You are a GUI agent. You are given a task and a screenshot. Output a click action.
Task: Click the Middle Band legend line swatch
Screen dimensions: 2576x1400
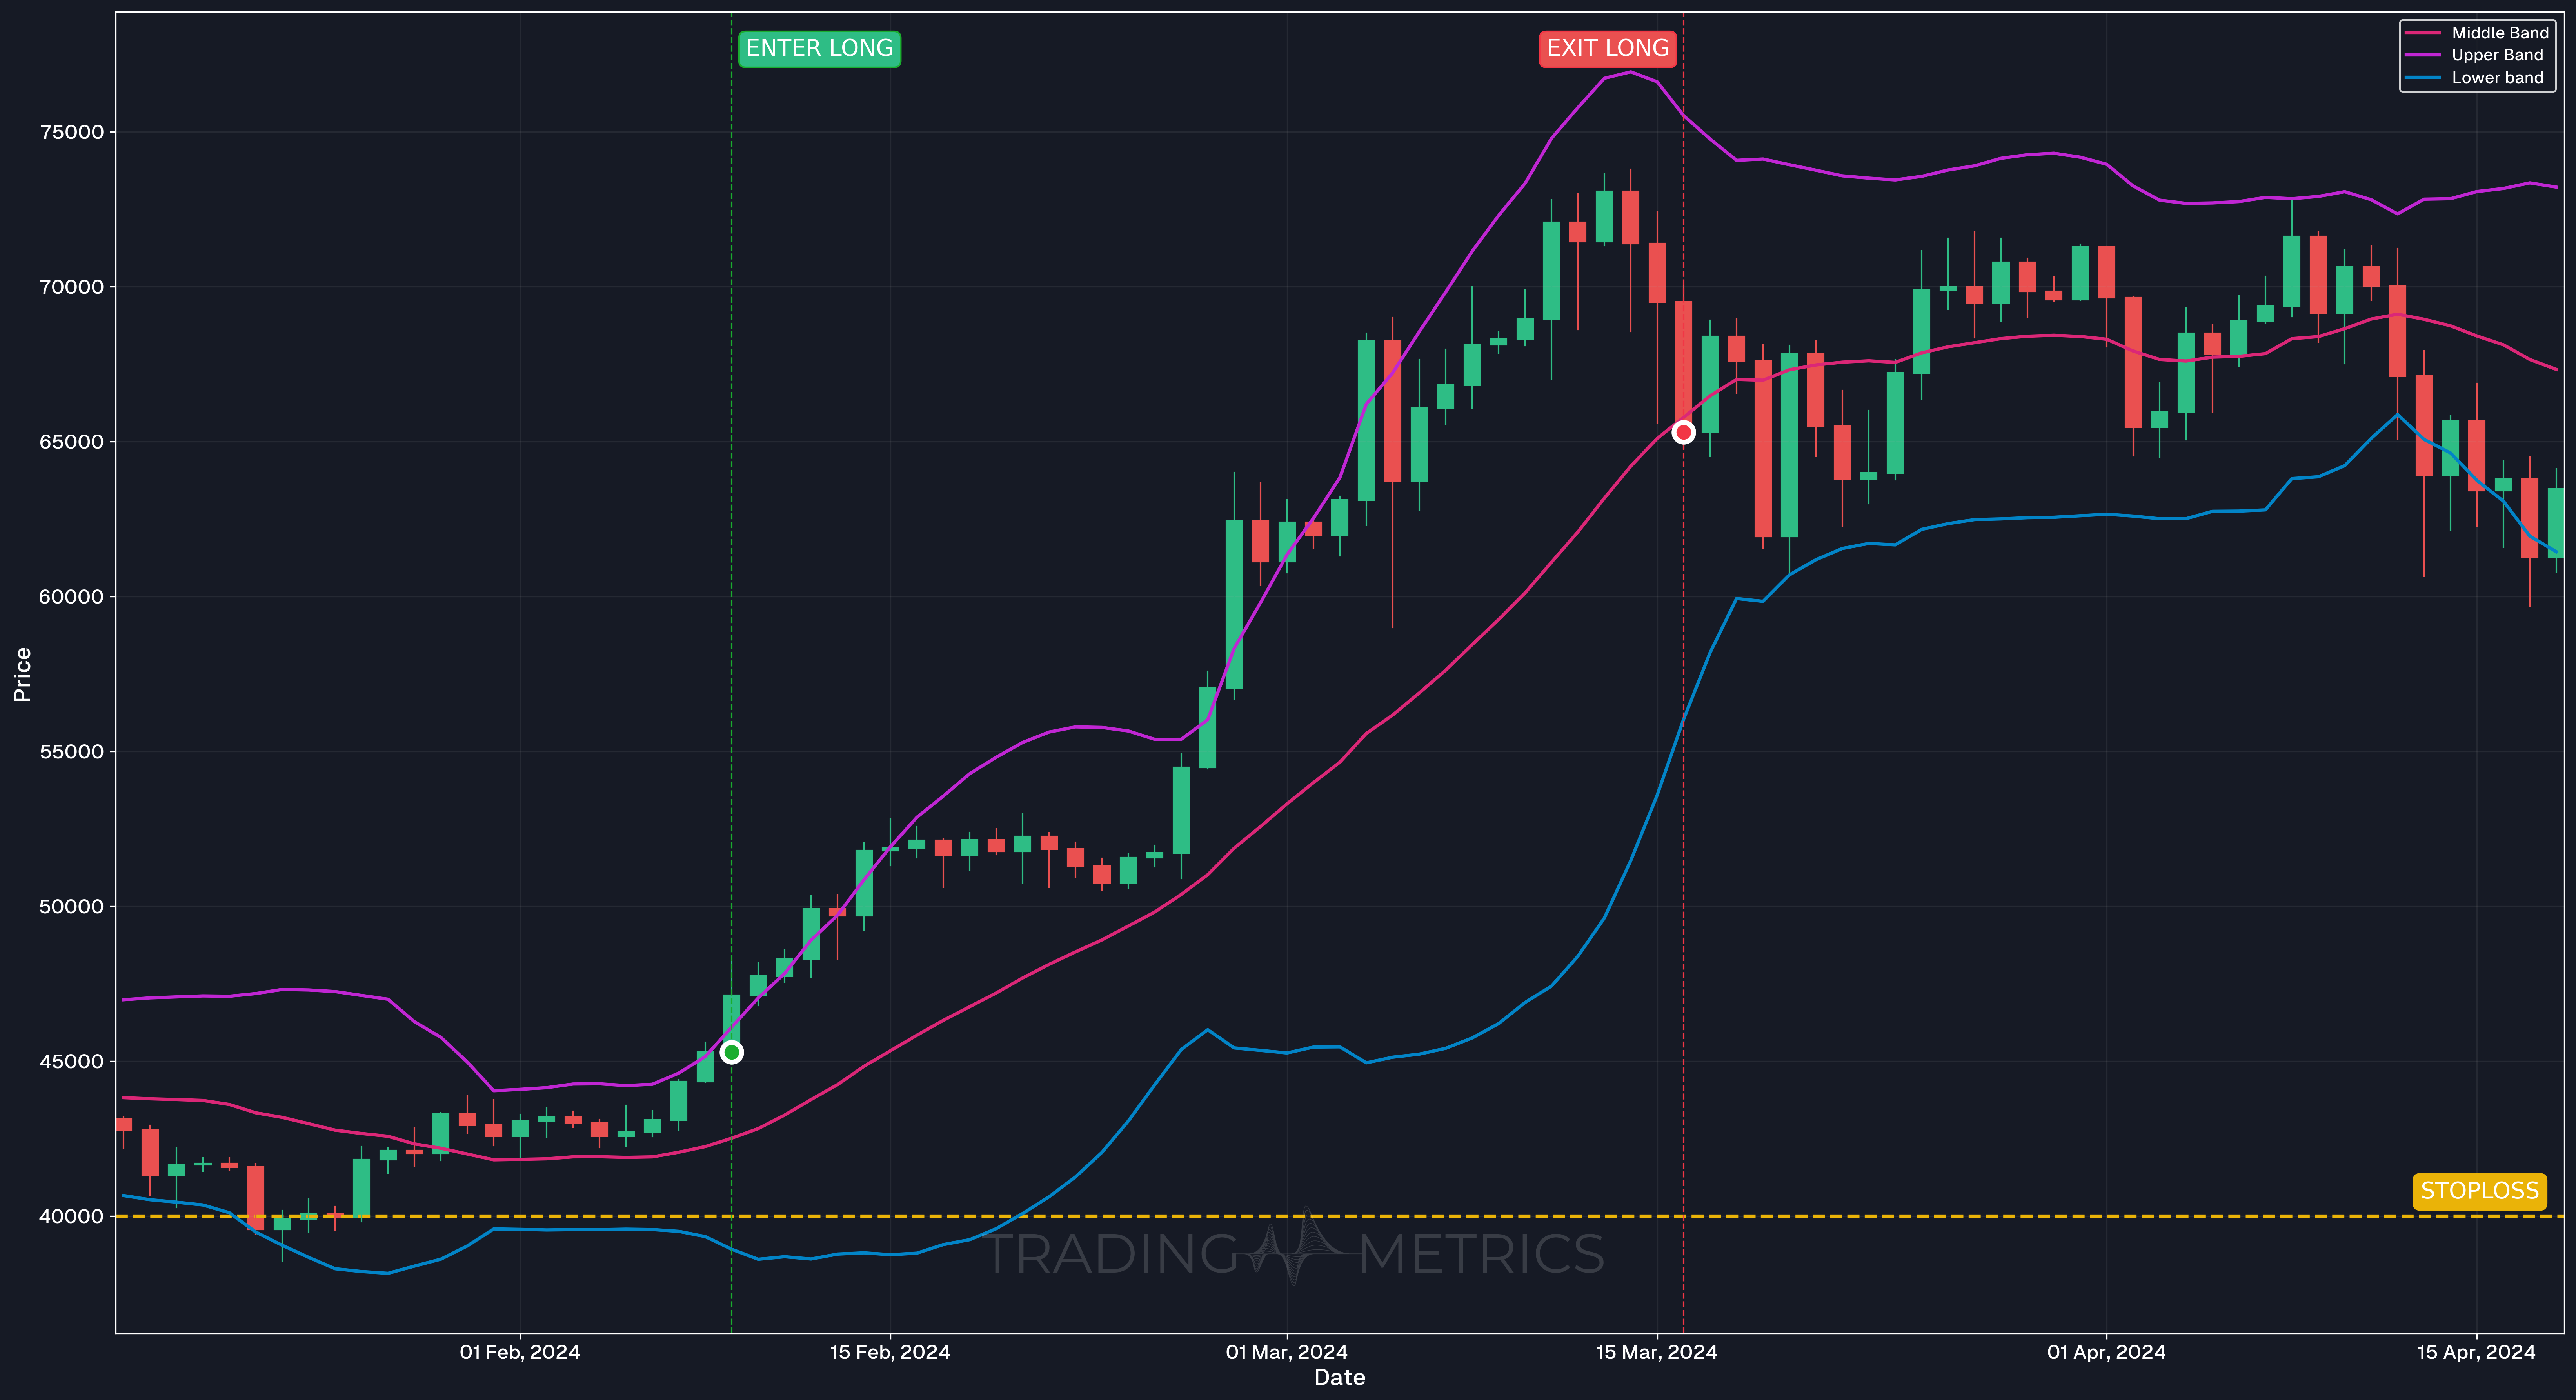click(x=2422, y=33)
